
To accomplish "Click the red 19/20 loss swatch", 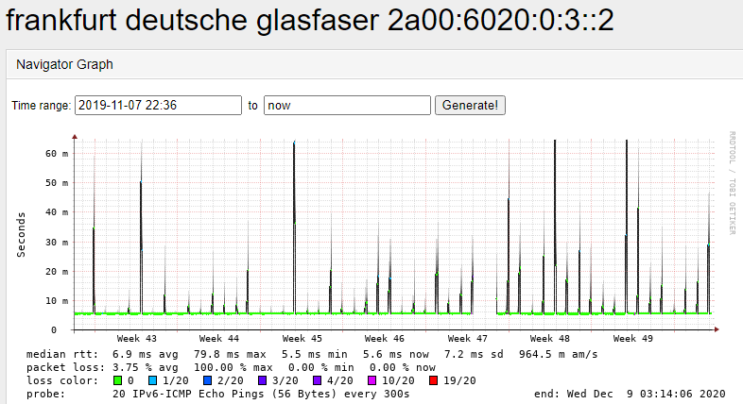I will [x=433, y=380].
